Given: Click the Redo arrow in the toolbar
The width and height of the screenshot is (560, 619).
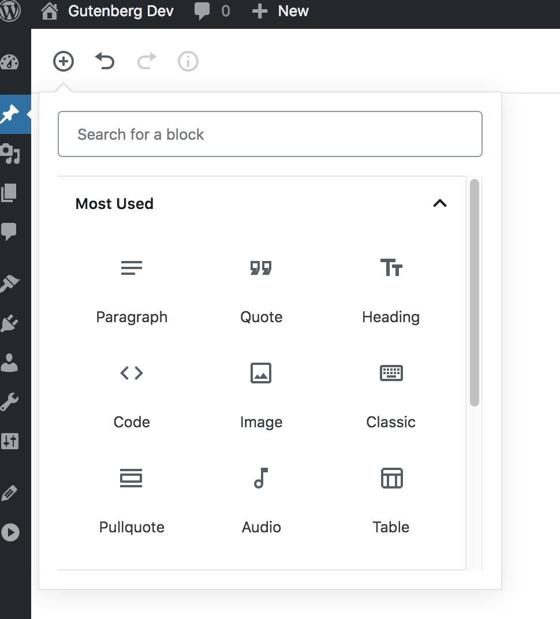Looking at the screenshot, I should (146, 61).
